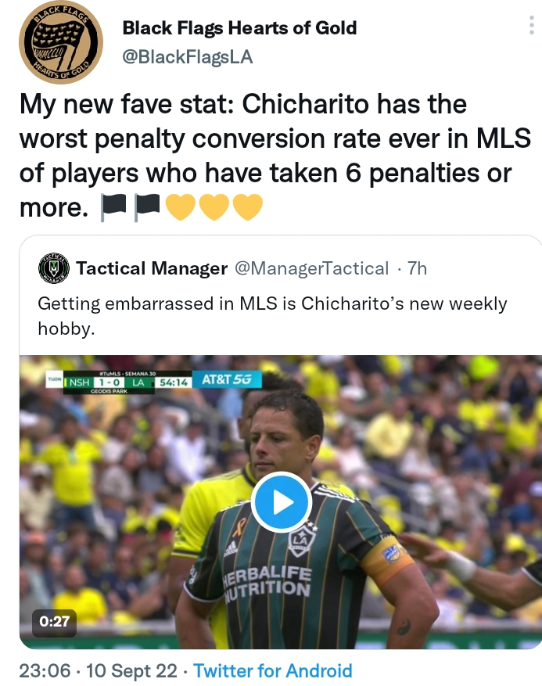
Task: Click the Tactical Manager circular profile icon
Action: [x=52, y=269]
